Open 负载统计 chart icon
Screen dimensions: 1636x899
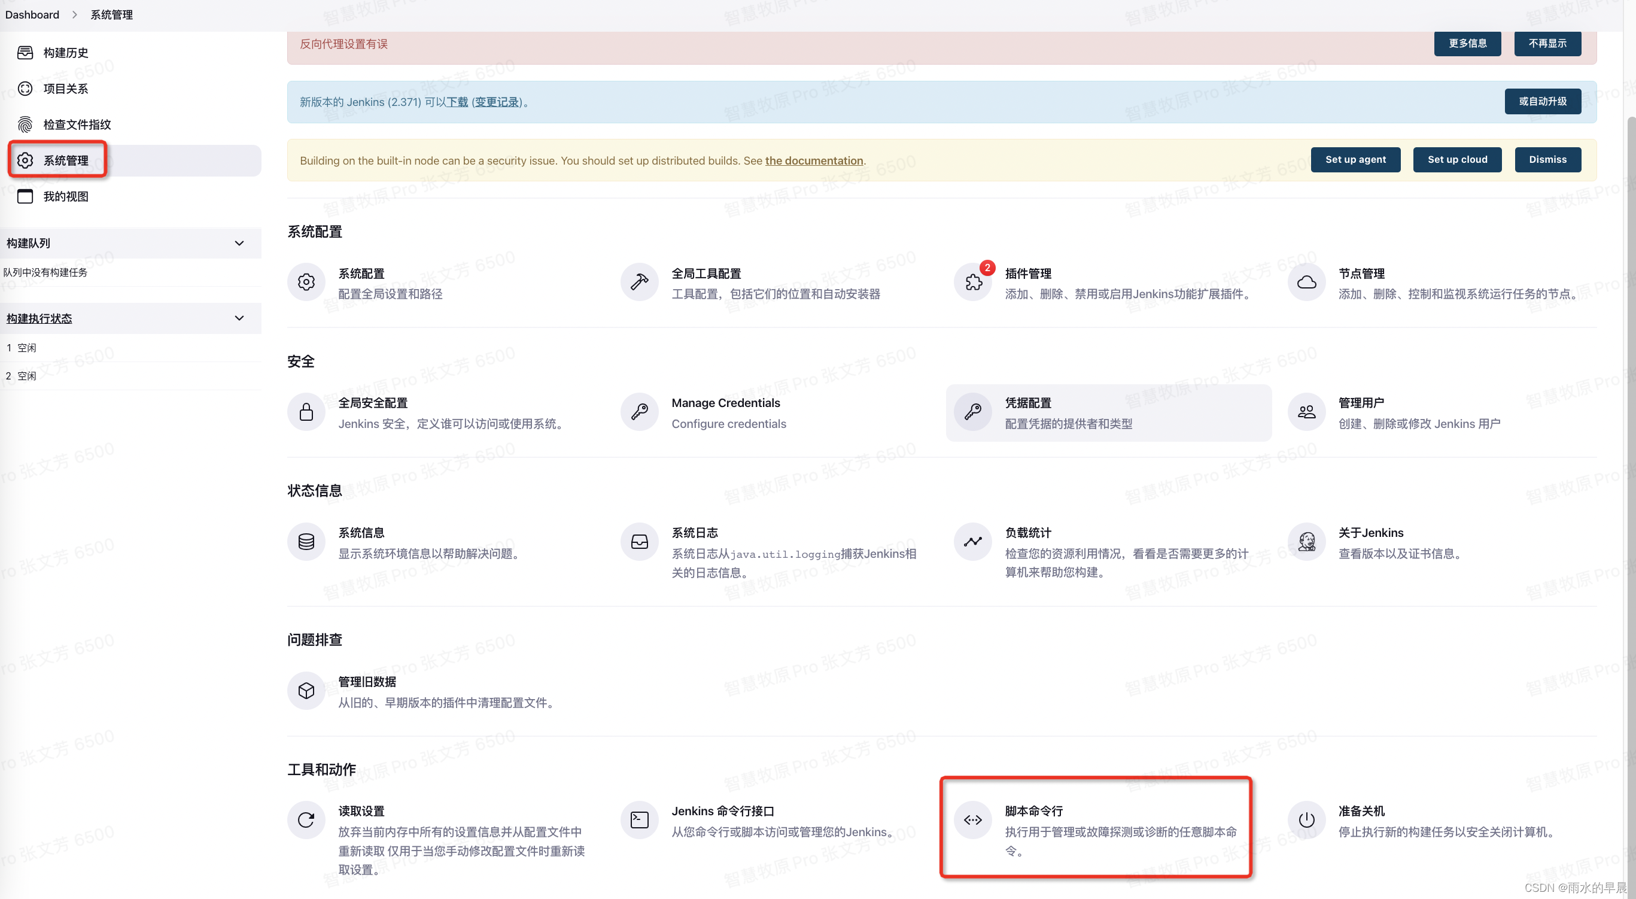tap(973, 541)
